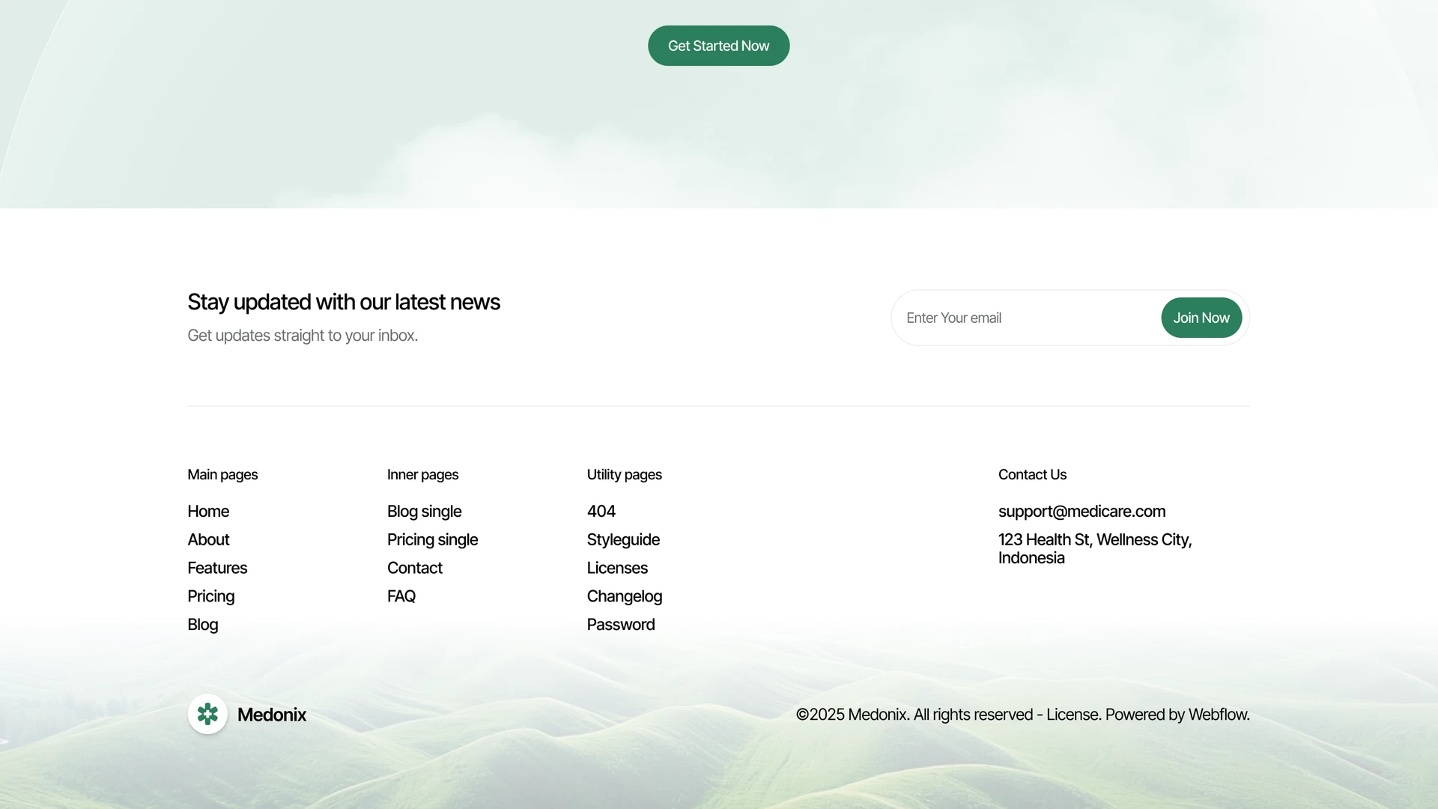This screenshot has width=1438, height=809.
Task: Click the Get Started Now button
Action: pos(718,46)
